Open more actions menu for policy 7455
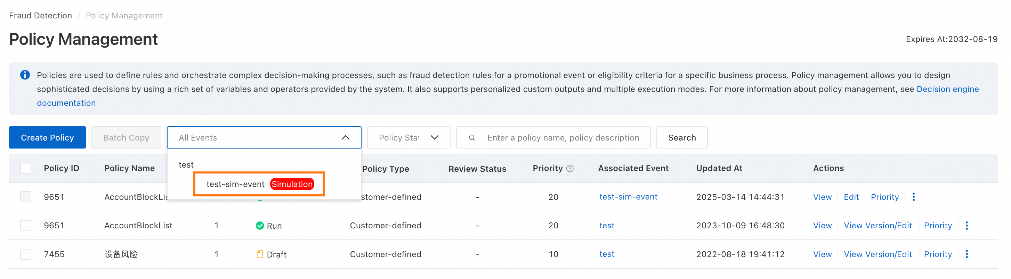The width and height of the screenshot is (1011, 279). pyautogui.click(x=966, y=254)
